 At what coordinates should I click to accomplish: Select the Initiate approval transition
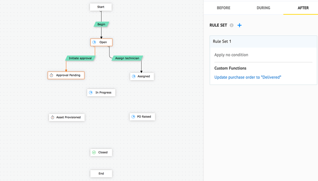[80, 58]
